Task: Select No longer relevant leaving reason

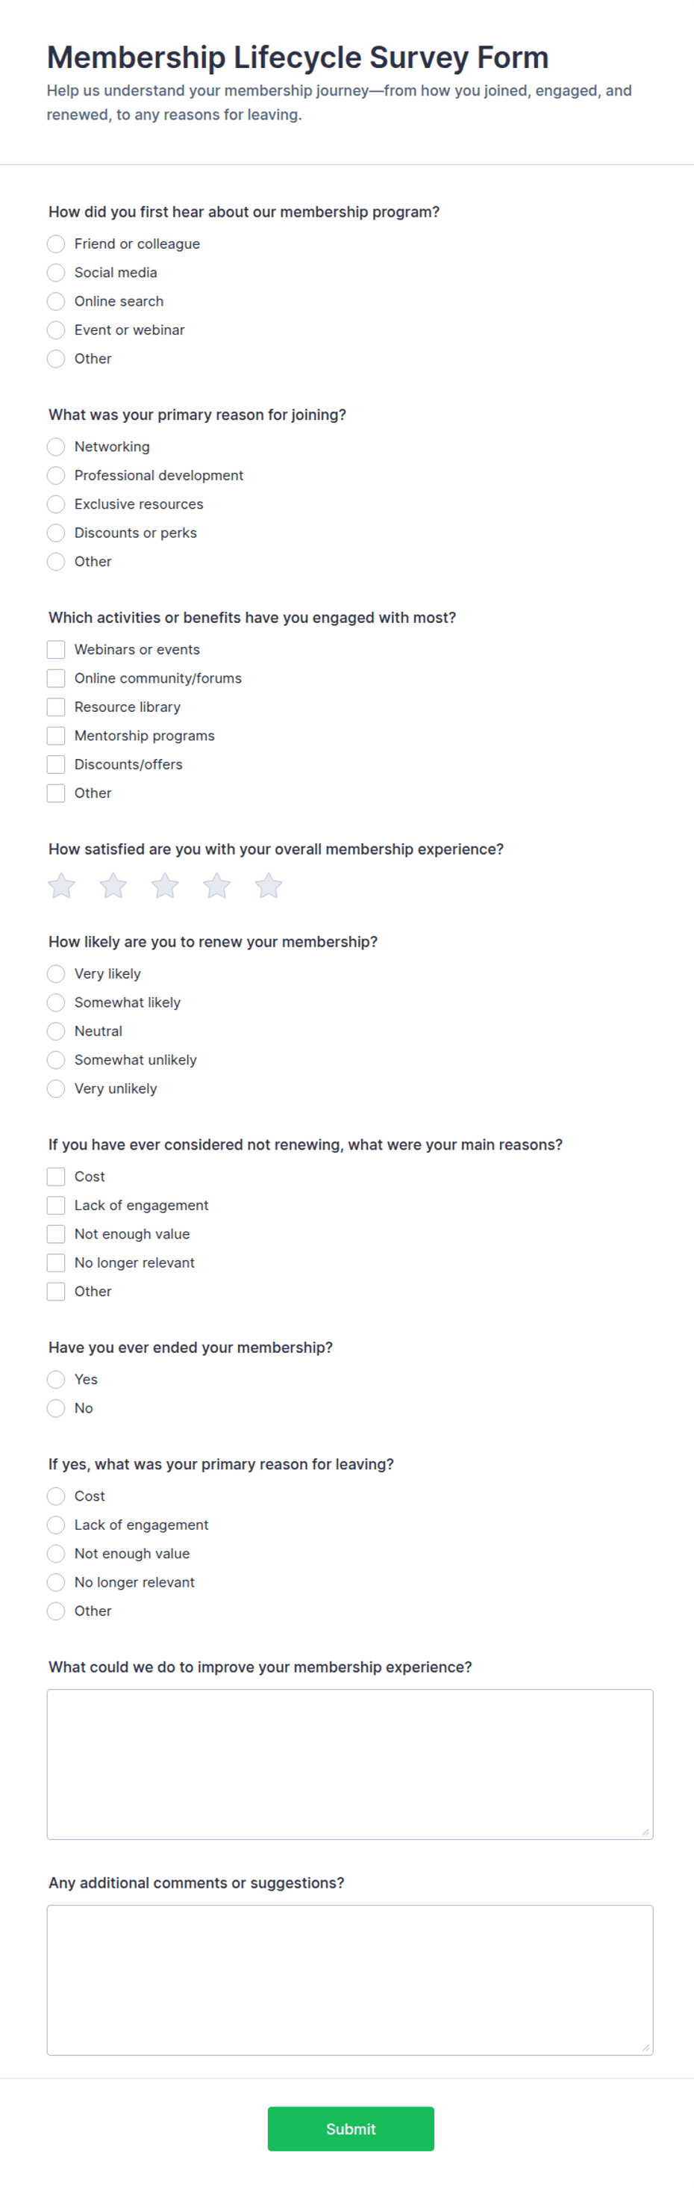Action: pos(56,1582)
